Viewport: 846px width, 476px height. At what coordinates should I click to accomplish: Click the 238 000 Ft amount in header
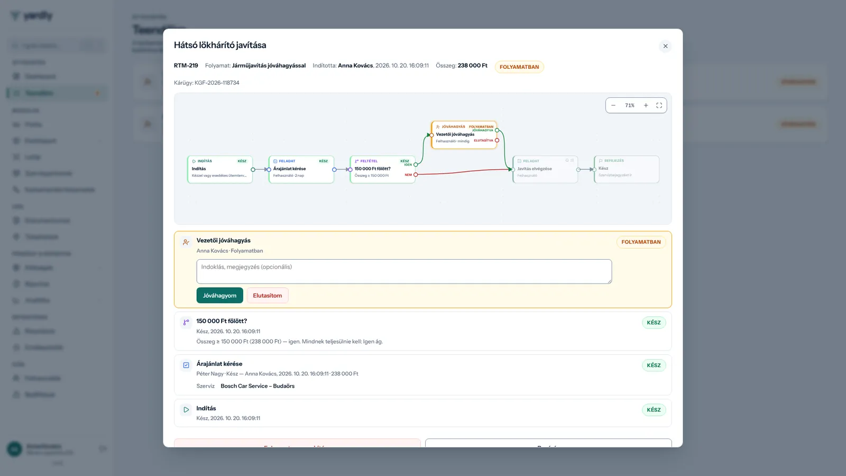coord(473,66)
